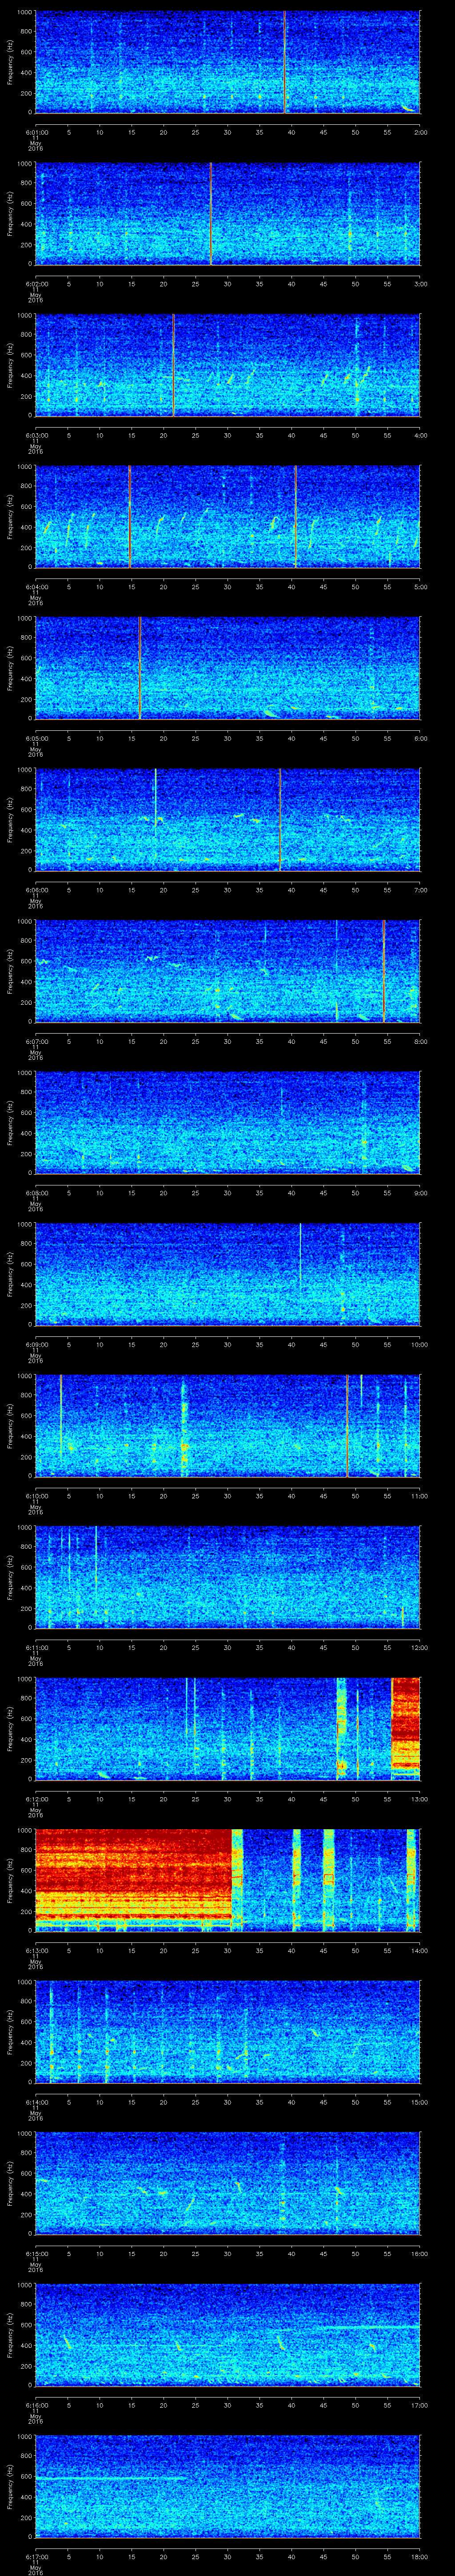Click the red spike in the 6:05:00 spectrogram
This screenshot has height=2576, width=455.
click(x=140, y=669)
